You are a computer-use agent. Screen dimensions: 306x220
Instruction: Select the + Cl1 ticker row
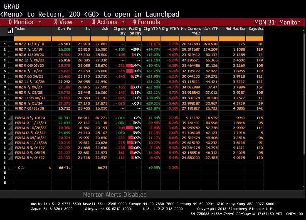point(32,168)
